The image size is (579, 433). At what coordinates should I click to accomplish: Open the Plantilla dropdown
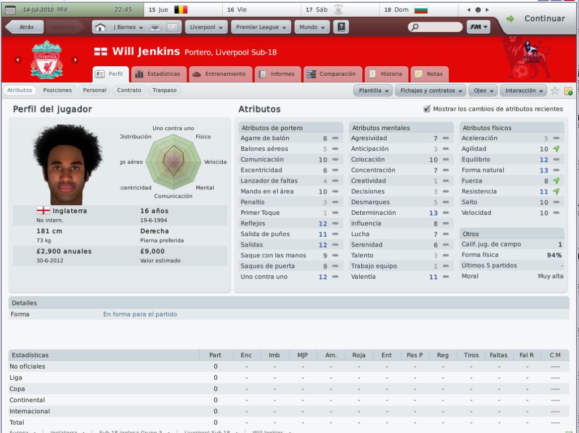373,90
